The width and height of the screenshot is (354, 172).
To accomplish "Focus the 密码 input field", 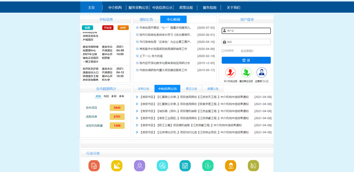I will (x=246, y=42).
